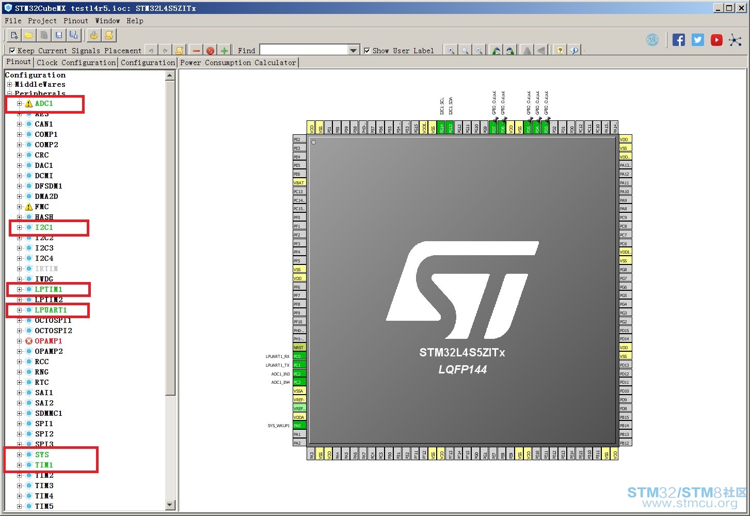Image resolution: width=750 pixels, height=516 pixels.
Task: Open the File menu
Action: pyautogui.click(x=13, y=21)
